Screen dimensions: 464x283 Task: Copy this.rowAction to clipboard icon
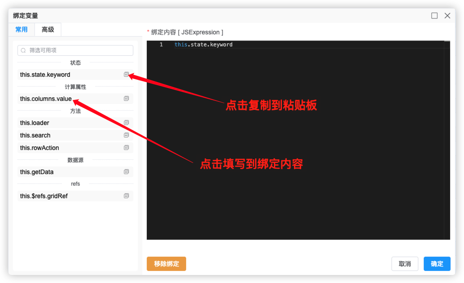coord(126,148)
